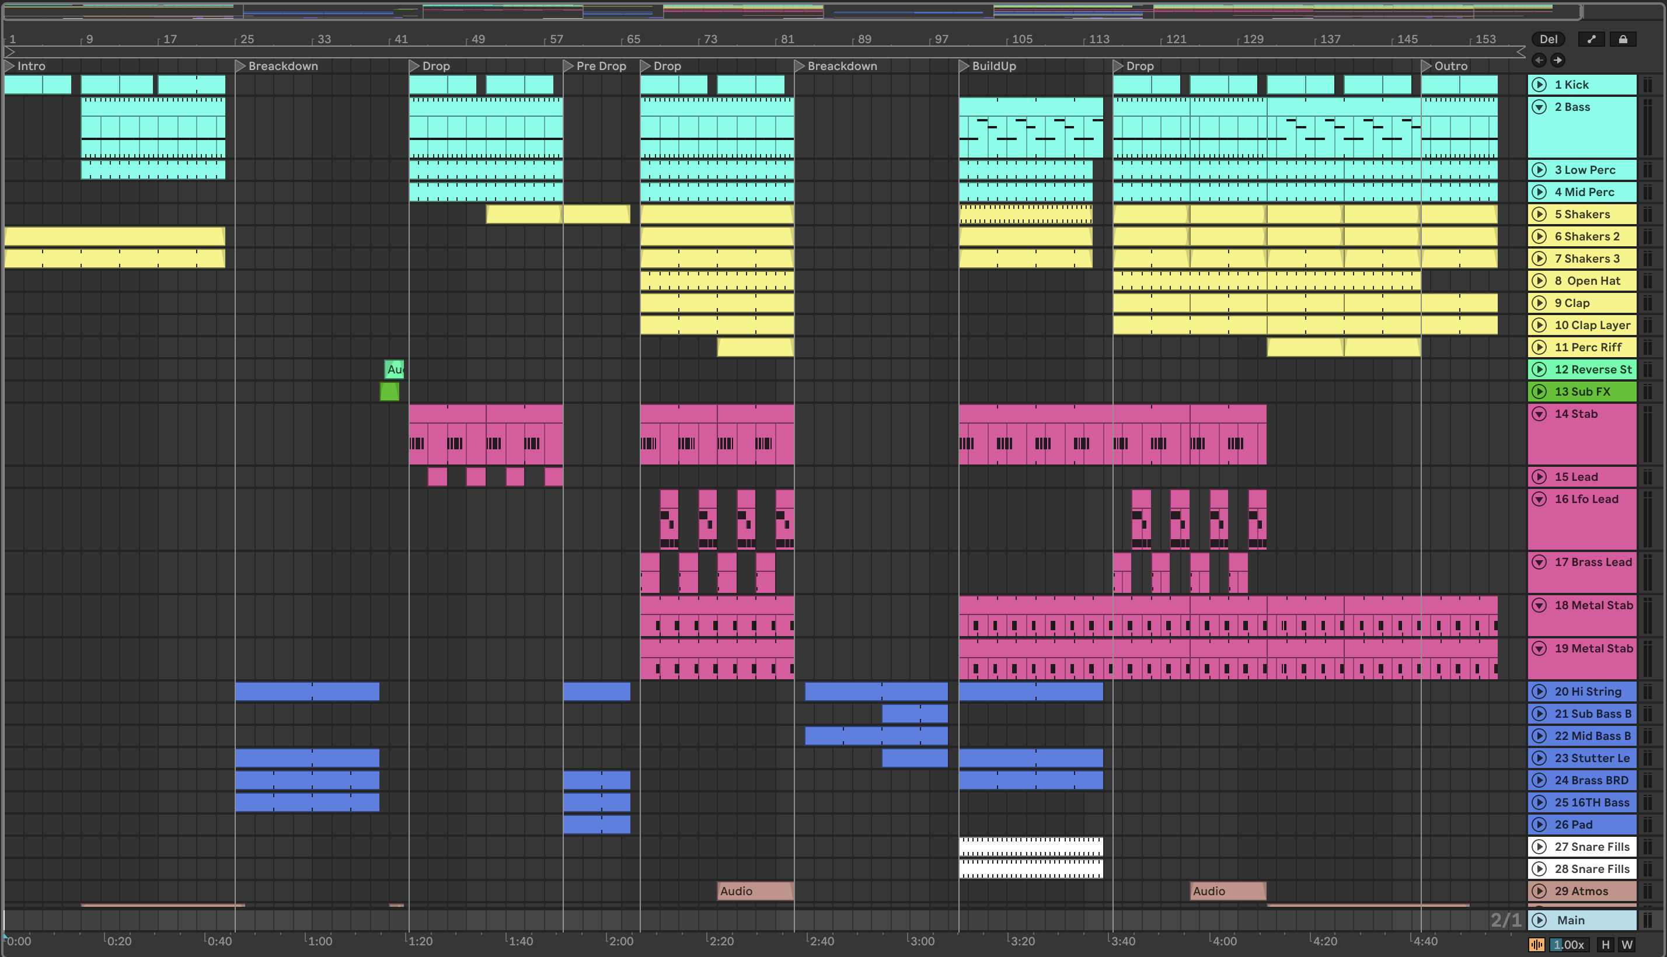Click the Del locator button
1667x957 pixels.
point(1548,40)
